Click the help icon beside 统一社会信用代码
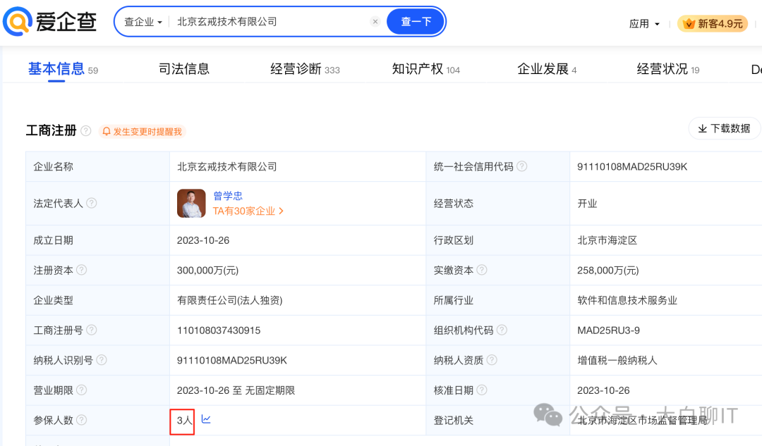Screen dimensions: 762x446 click(x=521, y=166)
